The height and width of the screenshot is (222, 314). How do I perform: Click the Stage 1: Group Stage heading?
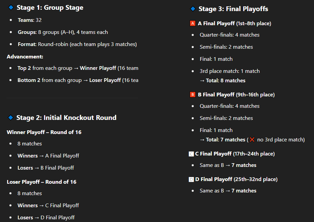click(50, 8)
